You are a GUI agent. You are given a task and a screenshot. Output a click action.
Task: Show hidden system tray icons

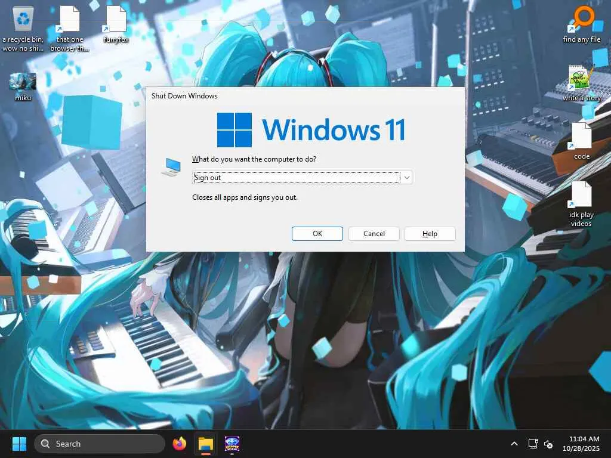point(514,444)
